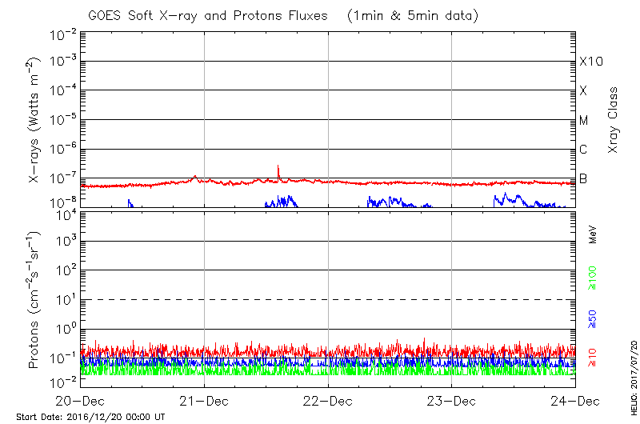
Task: Click the blue ≥50 MeV legend label
Action: [x=592, y=317]
